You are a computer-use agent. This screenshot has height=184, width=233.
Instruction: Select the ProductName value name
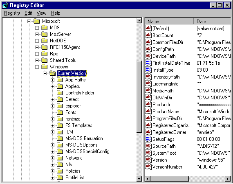coord(166,112)
